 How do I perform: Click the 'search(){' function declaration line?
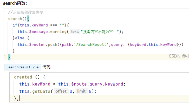[18, 19]
